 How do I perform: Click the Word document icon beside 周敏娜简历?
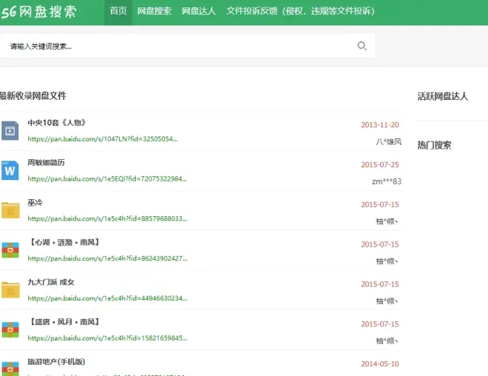(10, 171)
